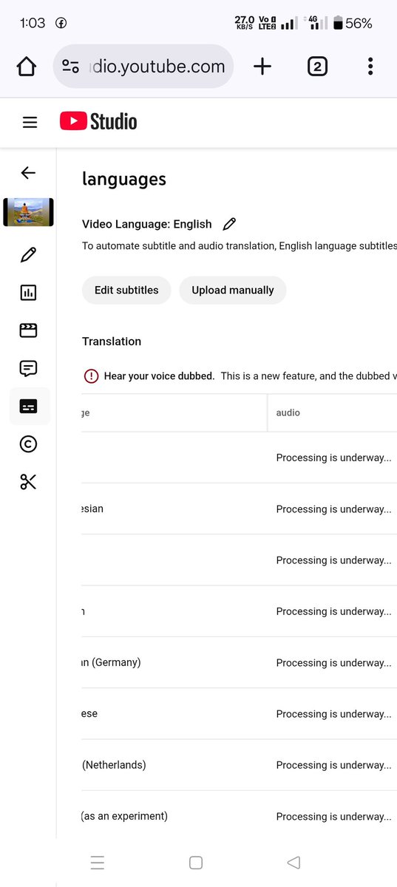Open the browser home page
This screenshot has width=397, height=887.
(x=26, y=67)
